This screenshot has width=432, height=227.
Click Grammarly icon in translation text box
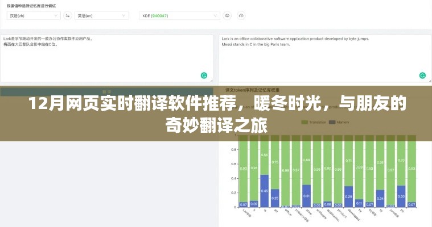point(422,75)
